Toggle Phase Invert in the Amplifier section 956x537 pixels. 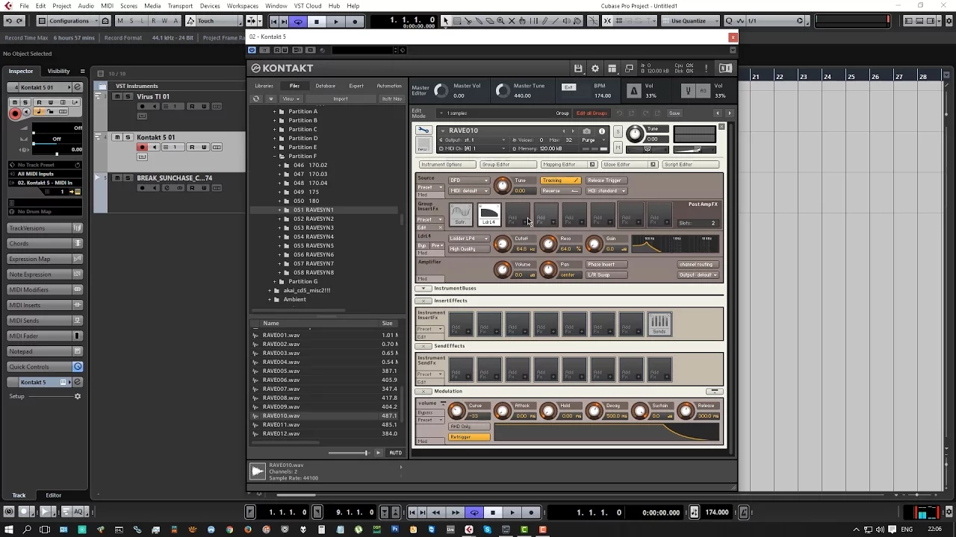click(602, 265)
